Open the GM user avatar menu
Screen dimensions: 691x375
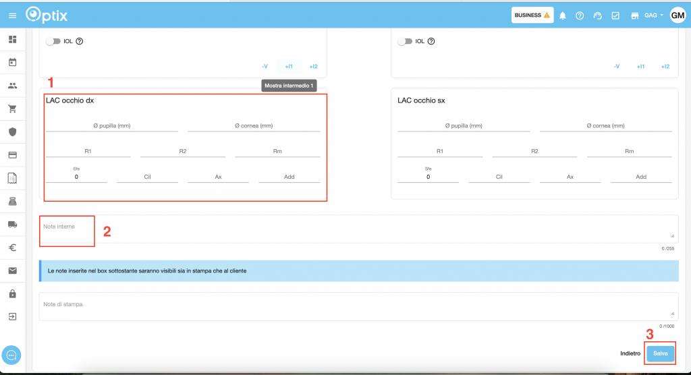pyautogui.click(x=678, y=15)
